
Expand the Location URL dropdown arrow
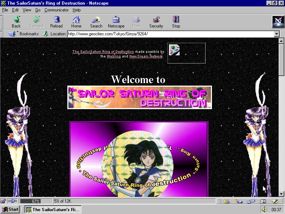(x=277, y=34)
